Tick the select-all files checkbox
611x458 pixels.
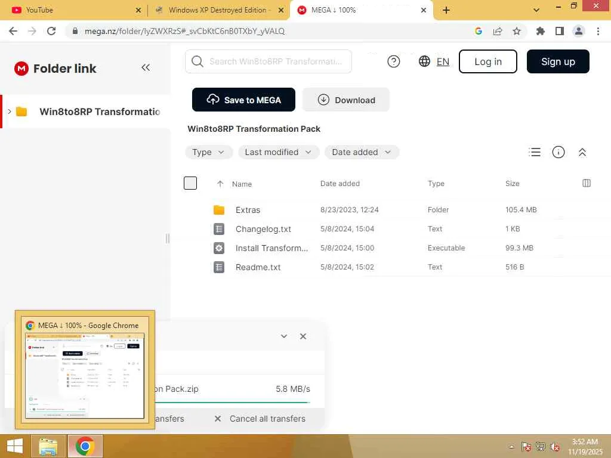coord(190,183)
